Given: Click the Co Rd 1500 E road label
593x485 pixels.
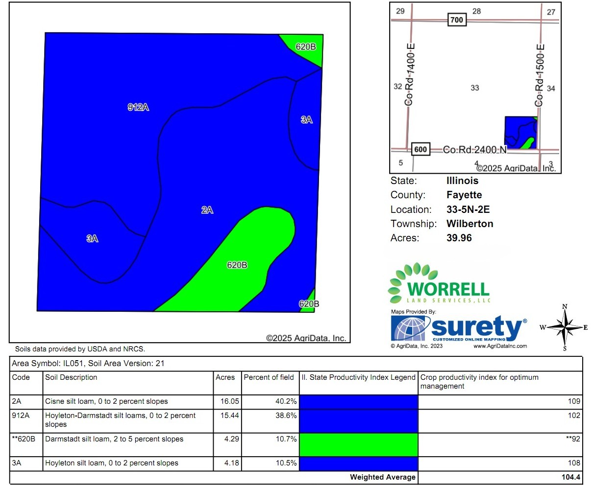Looking at the screenshot, I should (540, 75).
